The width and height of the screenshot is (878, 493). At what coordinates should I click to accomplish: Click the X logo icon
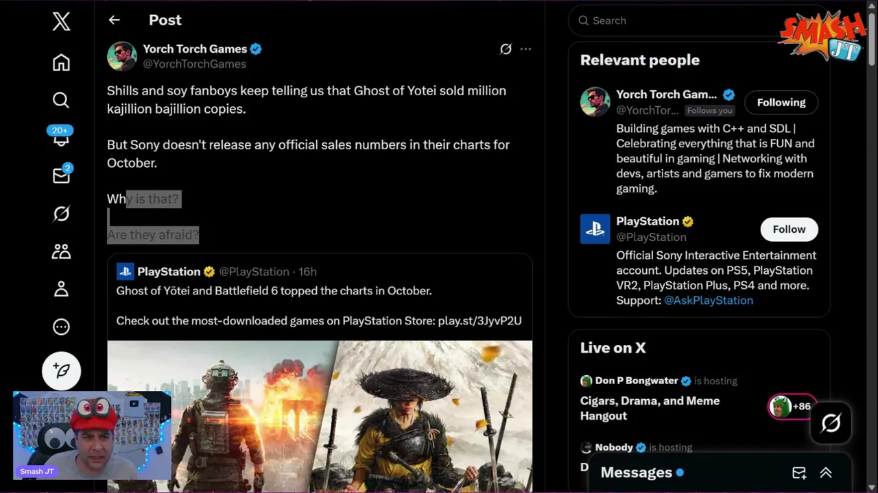click(x=61, y=21)
